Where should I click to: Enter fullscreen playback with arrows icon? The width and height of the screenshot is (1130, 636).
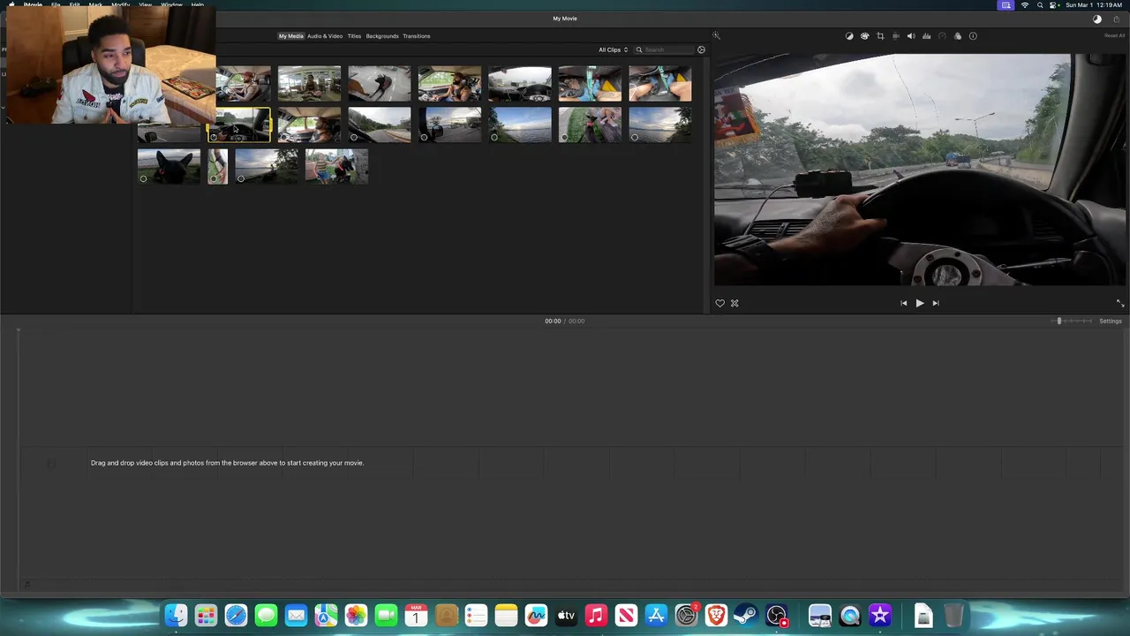point(1120,303)
